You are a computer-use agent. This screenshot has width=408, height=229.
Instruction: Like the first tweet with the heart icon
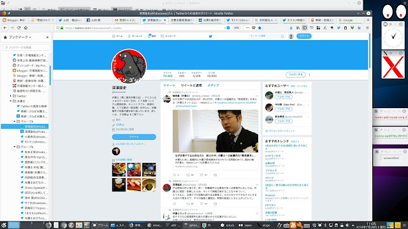point(201,175)
